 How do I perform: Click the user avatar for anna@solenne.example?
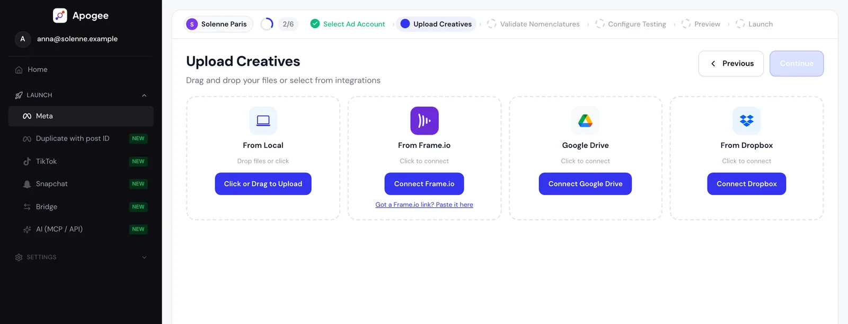point(22,39)
